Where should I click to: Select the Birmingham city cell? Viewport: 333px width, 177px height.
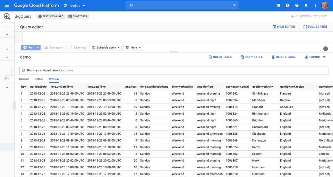point(261,114)
